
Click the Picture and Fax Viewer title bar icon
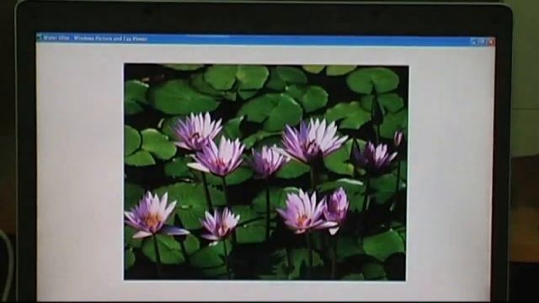[40, 37]
